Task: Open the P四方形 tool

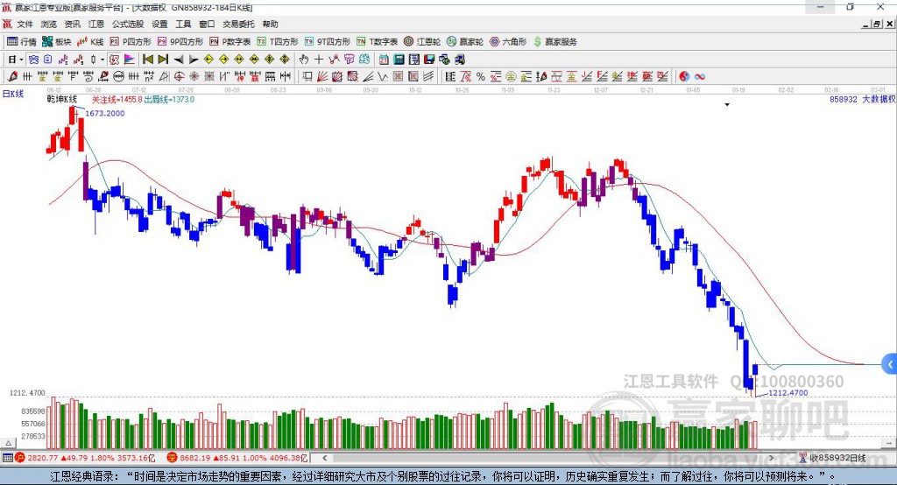Action: [x=131, y=42]
